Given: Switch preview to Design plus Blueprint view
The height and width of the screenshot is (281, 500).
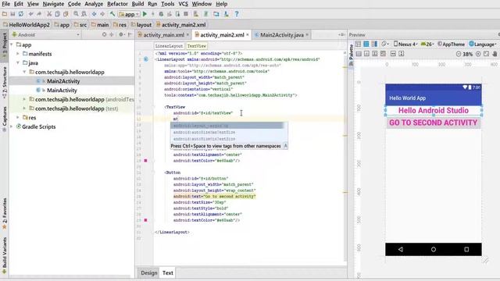Looking at the screenshot, I should click(374, 44).
